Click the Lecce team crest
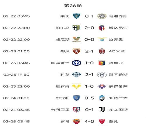Screen dimensions: 146x128 [77, 16]
